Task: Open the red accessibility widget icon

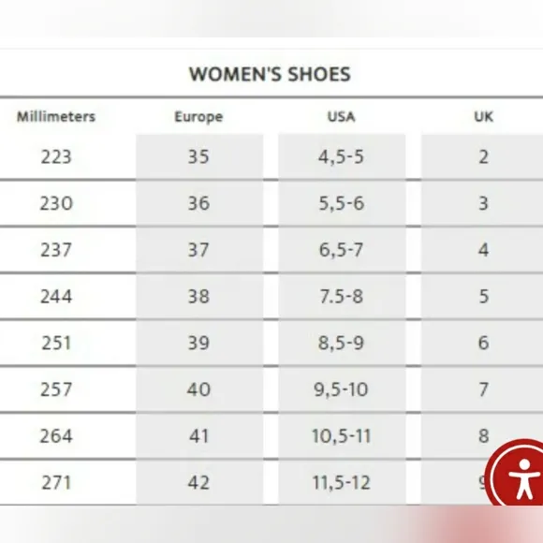Action: point(518,473)
